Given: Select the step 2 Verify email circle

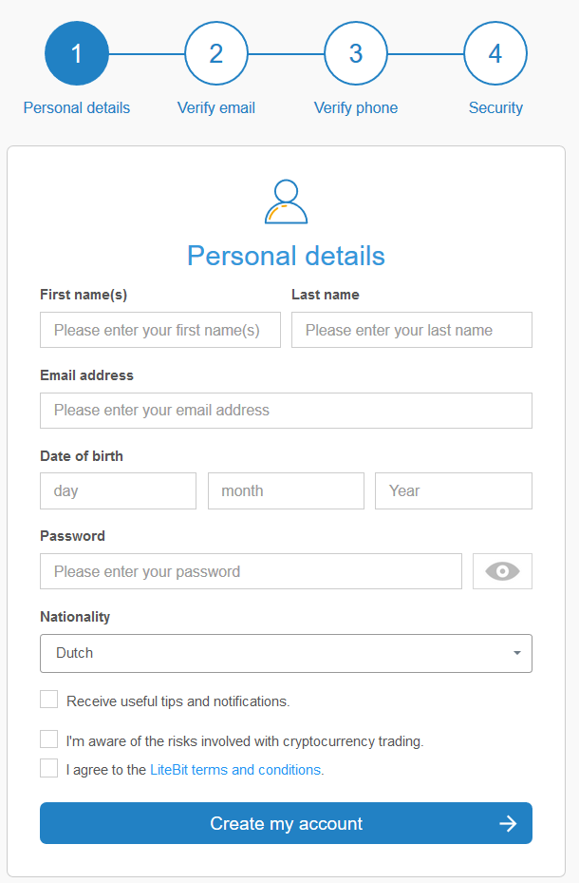Looking at the screenshot, I should pyautogui.click(x=215, y=53).
